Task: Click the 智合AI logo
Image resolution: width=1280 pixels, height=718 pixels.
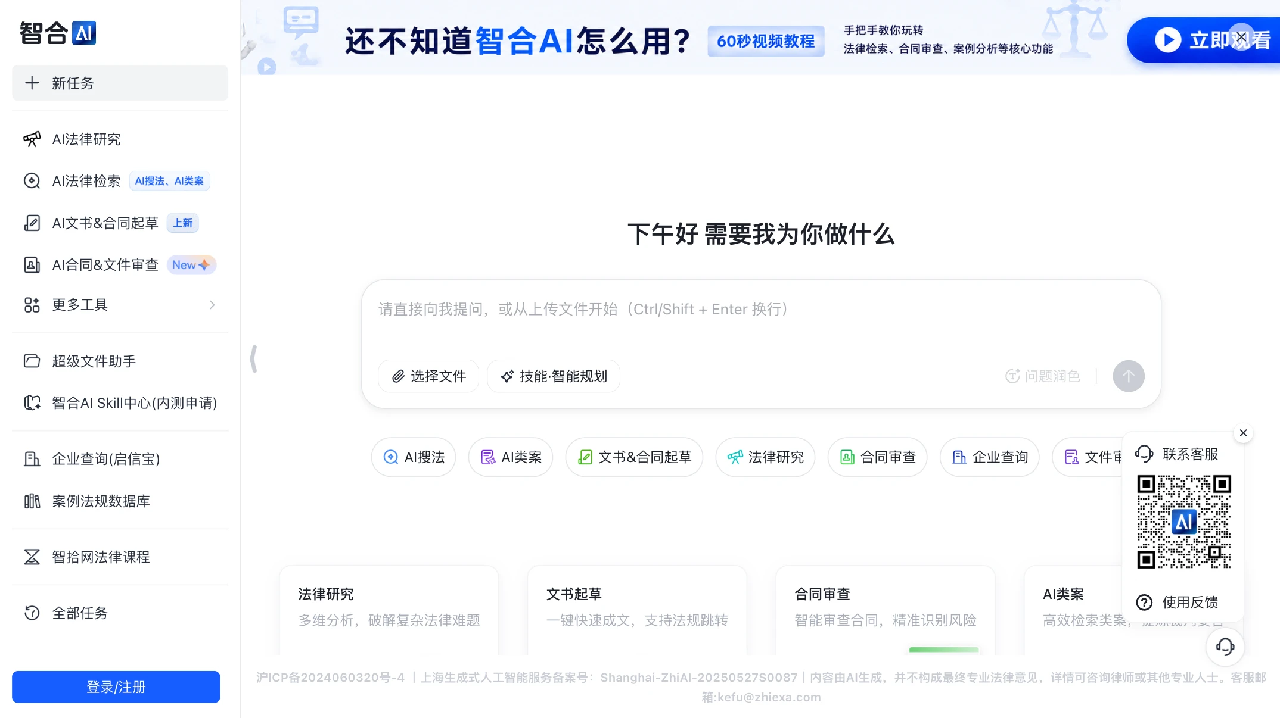Action: tap(58, 33)
